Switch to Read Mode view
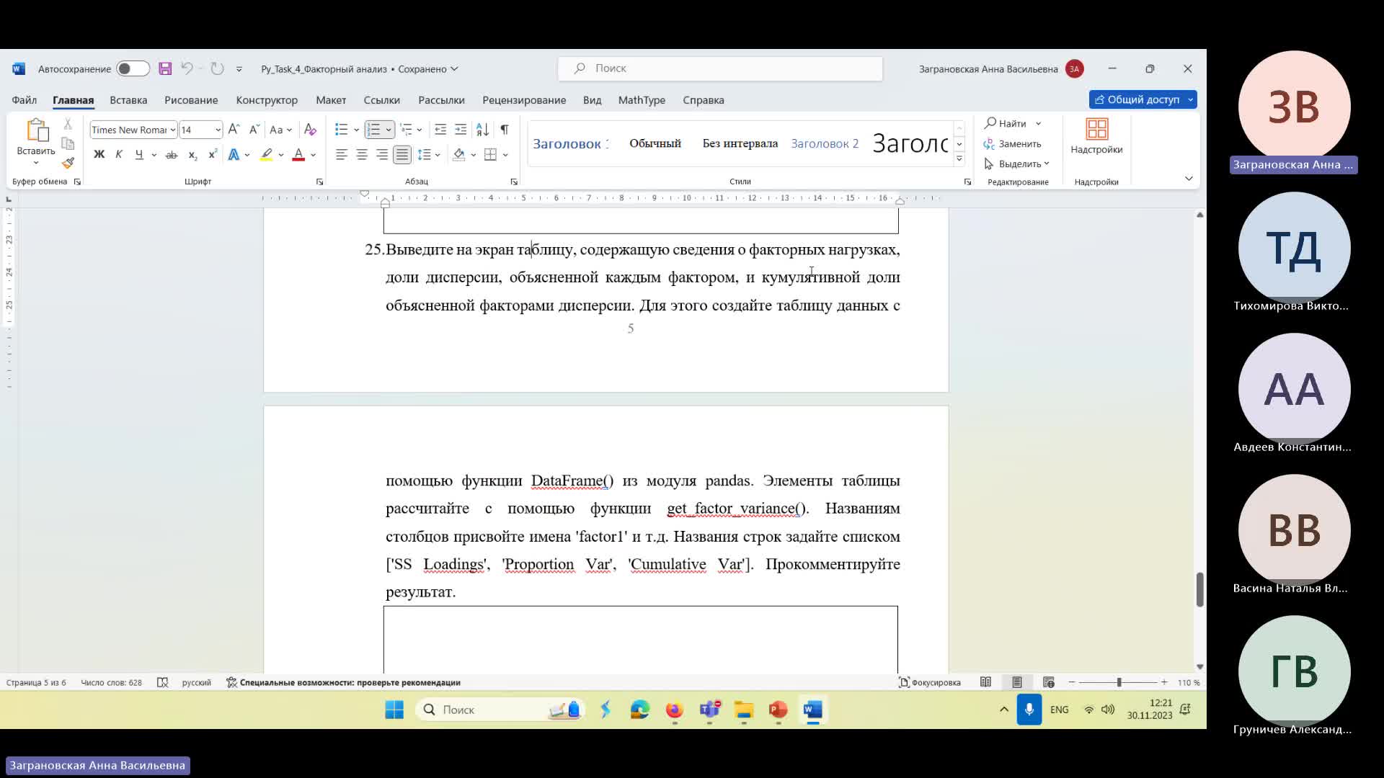The image size is (1384, 778). coord(985,682)
